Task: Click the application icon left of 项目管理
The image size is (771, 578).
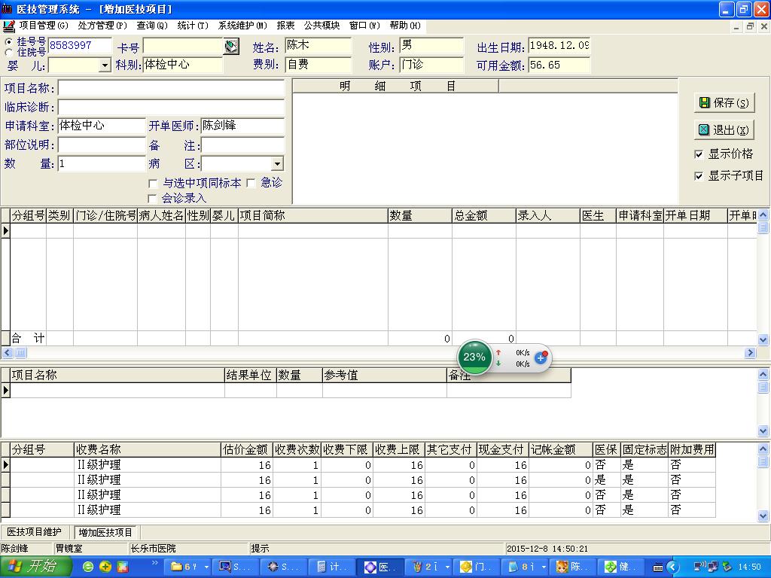Action: click(9, 26)
